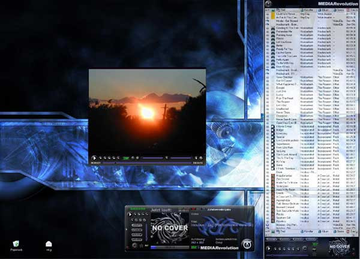Select the Sick Sad Little World track row
The width and height of the screenshot is (360, 259).
311,210
